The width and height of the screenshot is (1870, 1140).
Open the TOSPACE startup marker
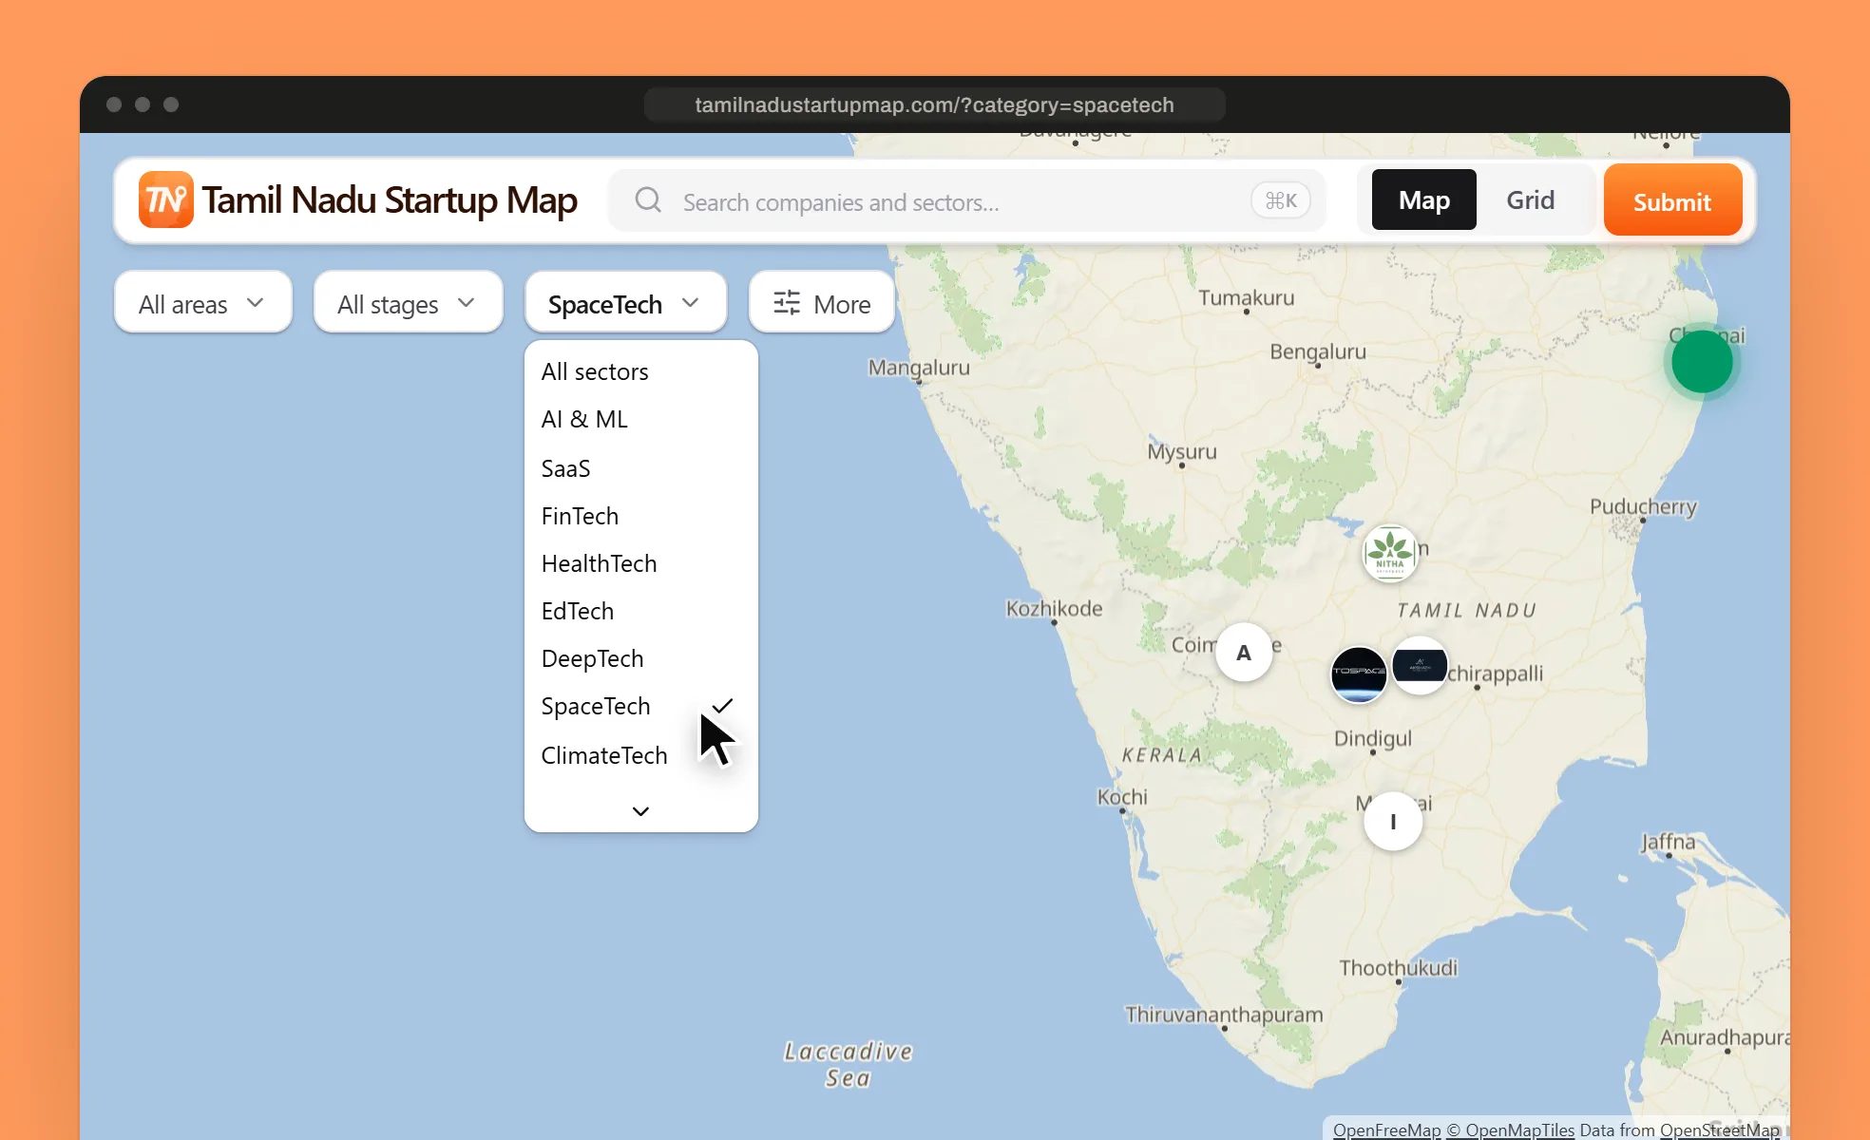pos(1359,674)
